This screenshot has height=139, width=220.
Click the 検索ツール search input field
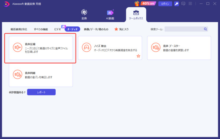pyautogui.click(x=184, y=29)
